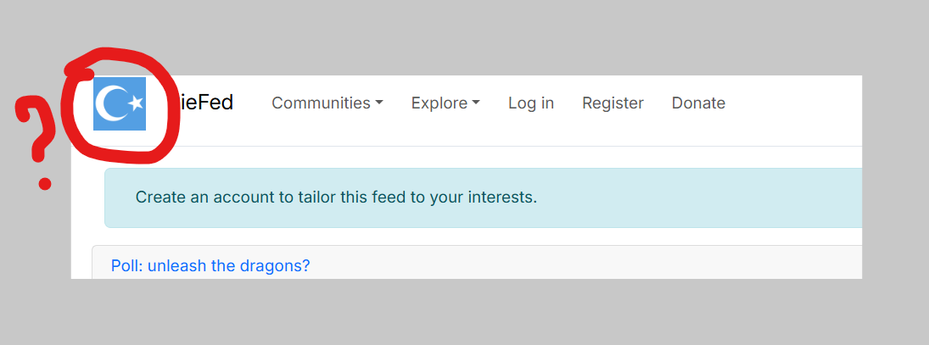Open the Register page

[613, 103]
